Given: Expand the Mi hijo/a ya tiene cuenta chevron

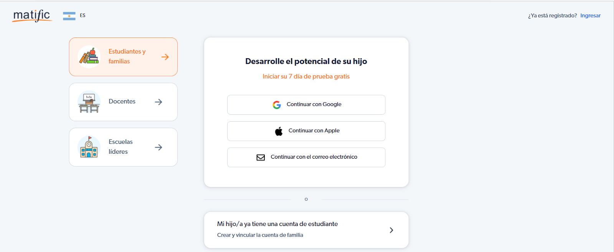Looking at the screenshot, I should click(391, 230).
